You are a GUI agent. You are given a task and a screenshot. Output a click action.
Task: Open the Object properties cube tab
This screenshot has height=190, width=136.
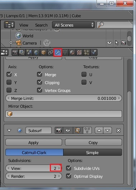click(x=43, y=52)
